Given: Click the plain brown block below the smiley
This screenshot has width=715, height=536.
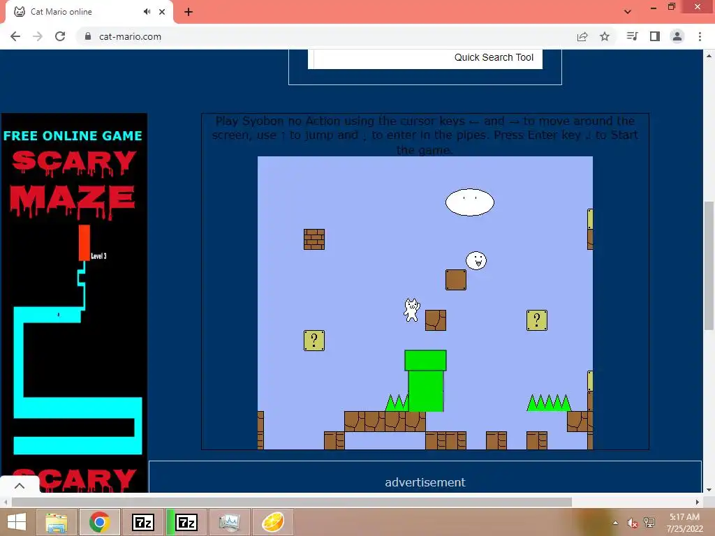Looking at the screenshot, I should point(456,280).
